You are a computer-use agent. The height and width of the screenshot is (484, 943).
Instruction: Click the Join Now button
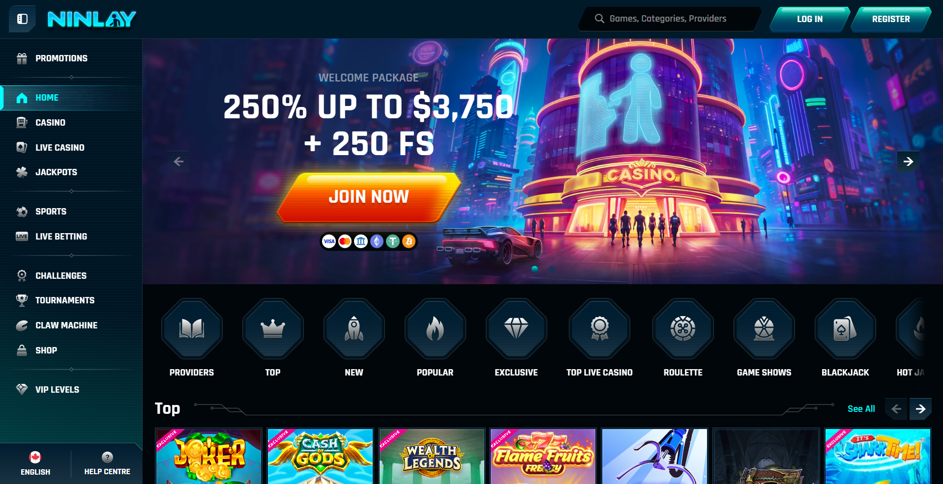click(369, 197)
